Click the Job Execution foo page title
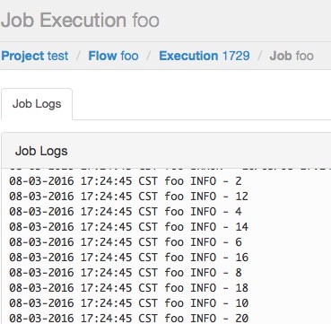 coord(80,21)
